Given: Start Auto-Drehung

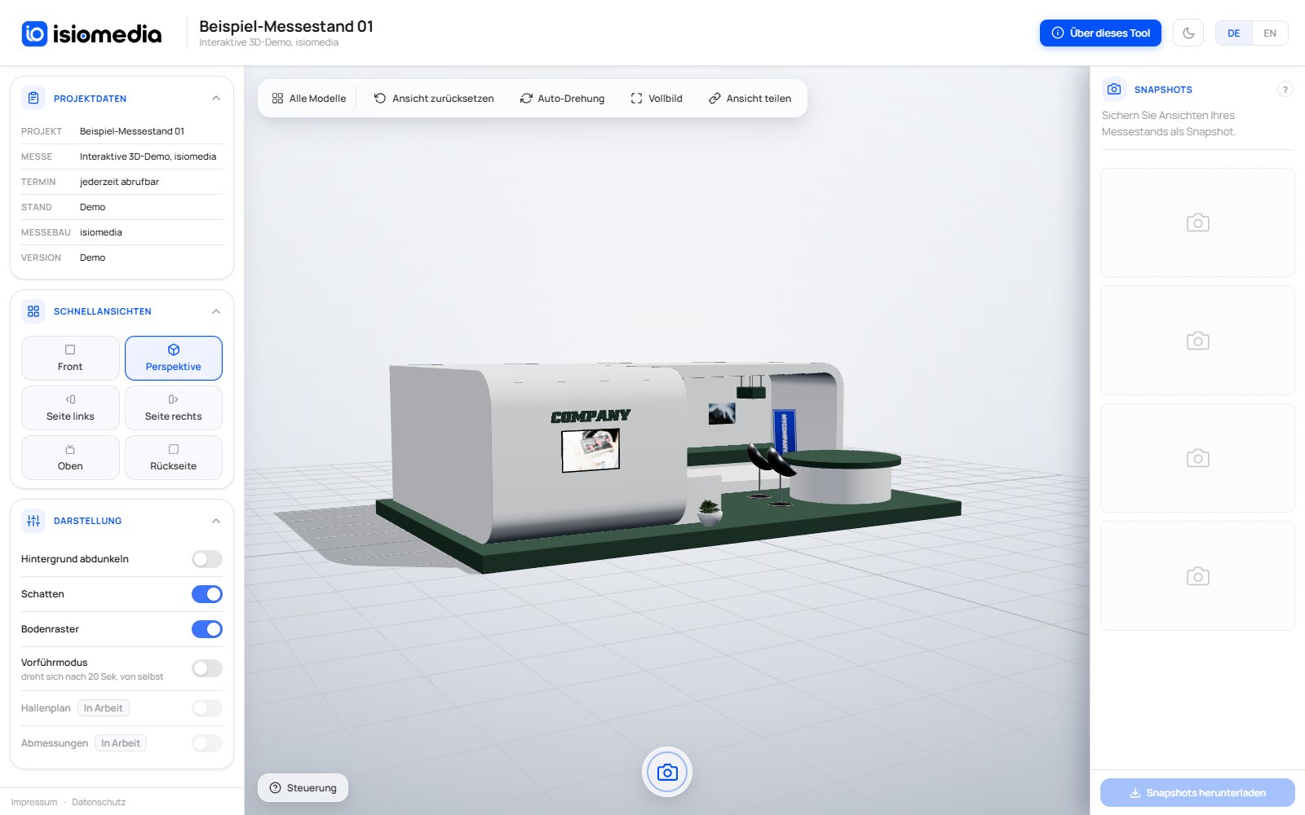Looking at the screenshot, I should tap(563, 98).
